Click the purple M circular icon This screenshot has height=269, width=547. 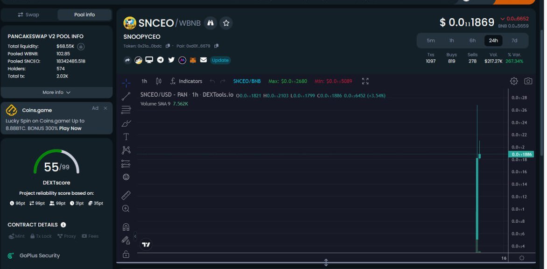click(182, 60)
